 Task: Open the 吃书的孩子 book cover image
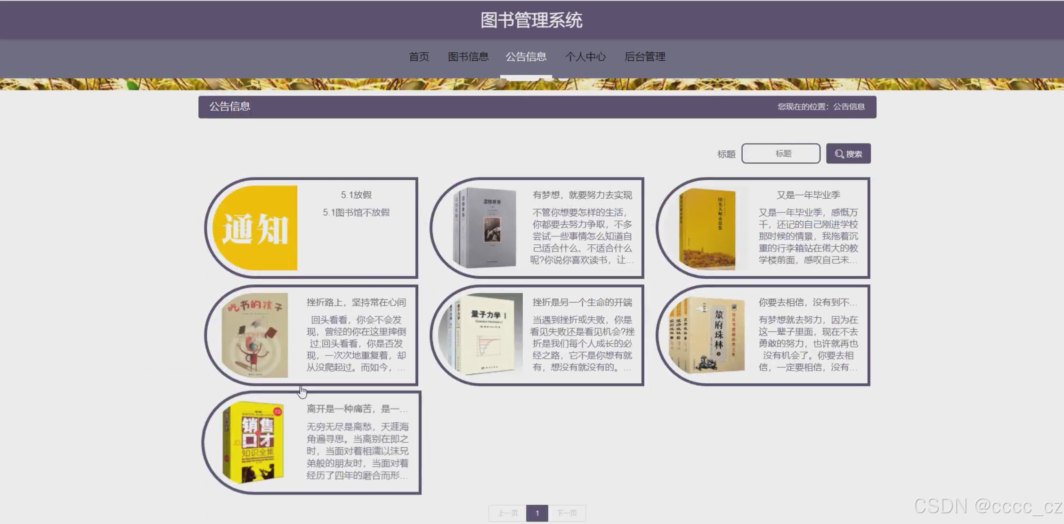[x=255, y=335]
